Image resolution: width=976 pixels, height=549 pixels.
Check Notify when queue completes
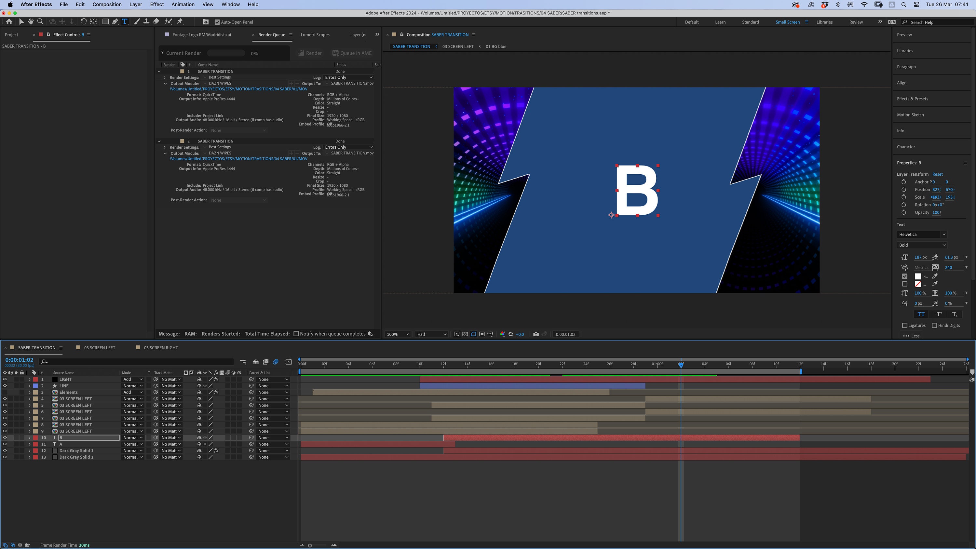pos(296,334)
